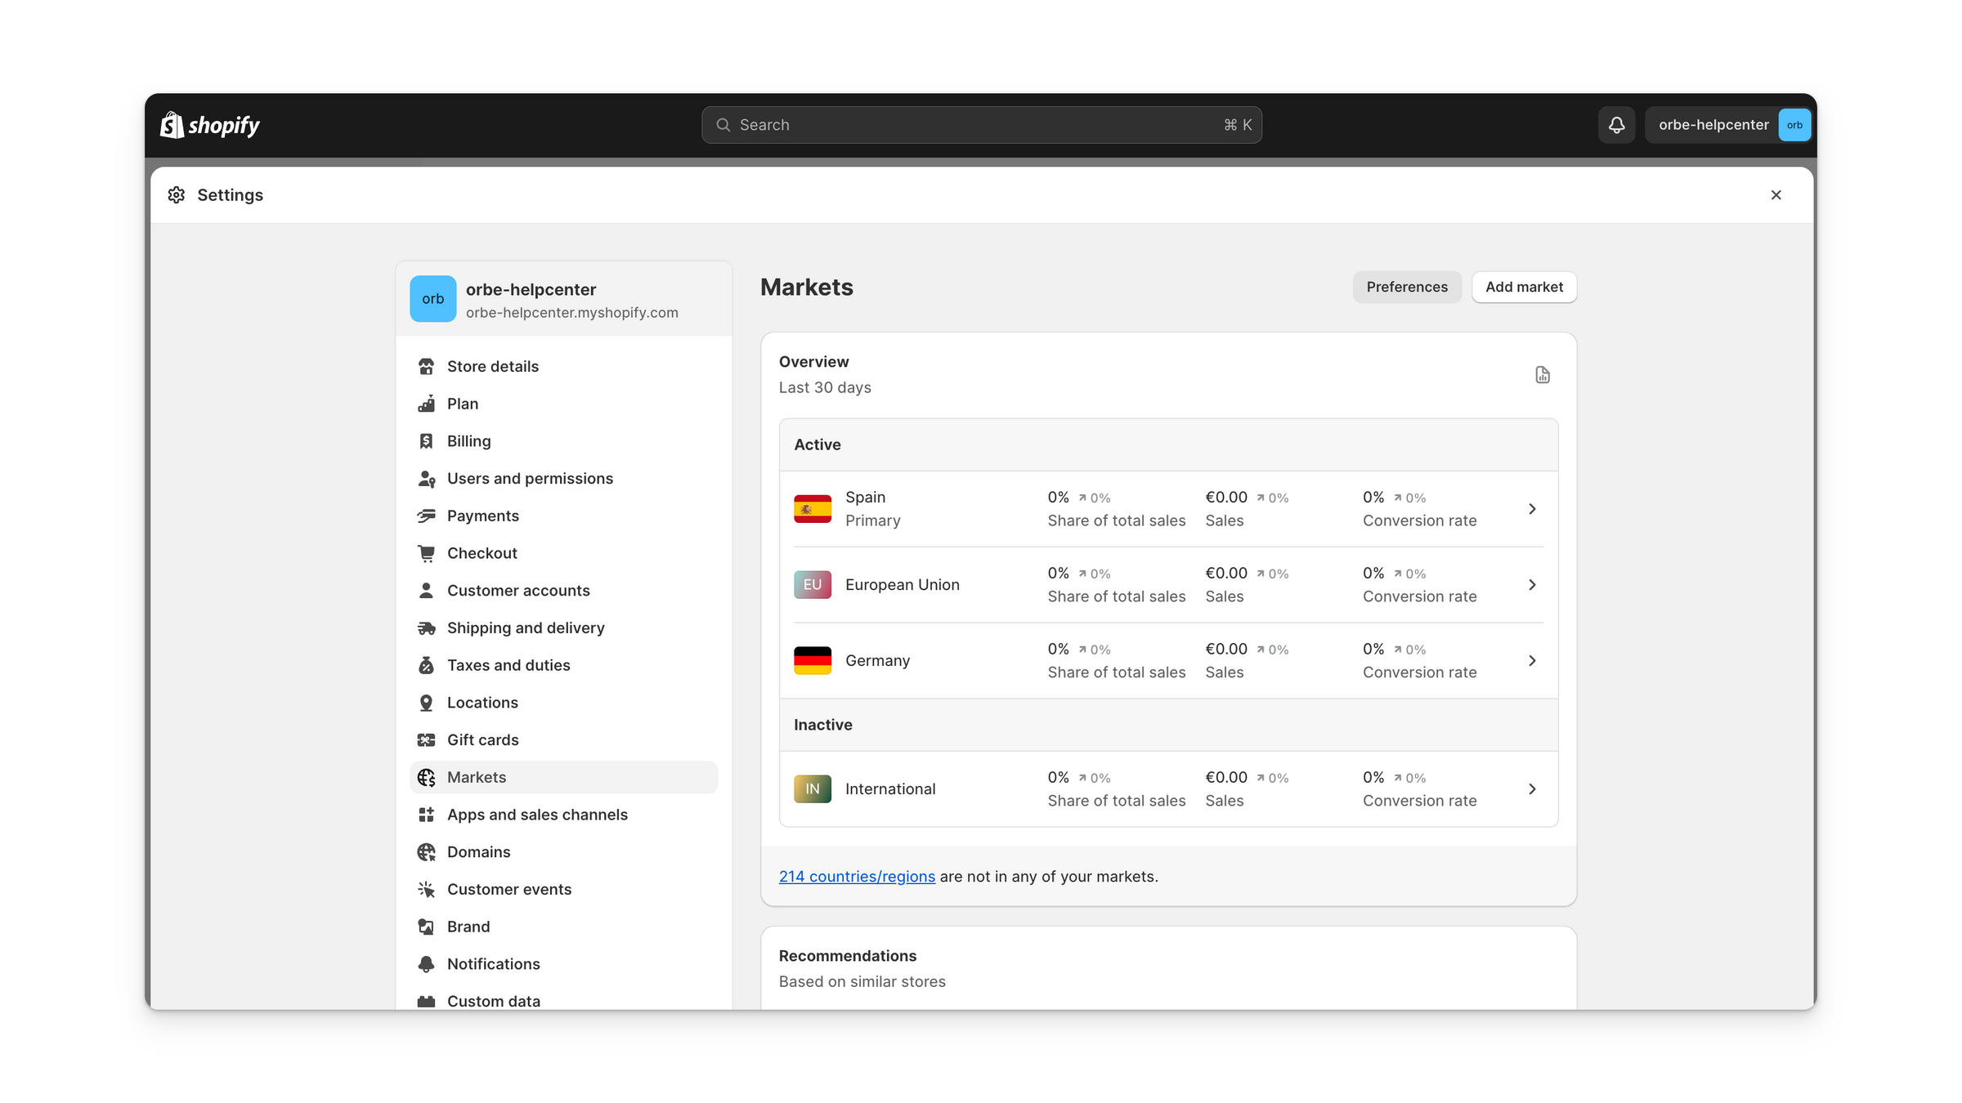Open the Spain market flag icon
Screen dimensions: 1962x1103
coord(812,509)
